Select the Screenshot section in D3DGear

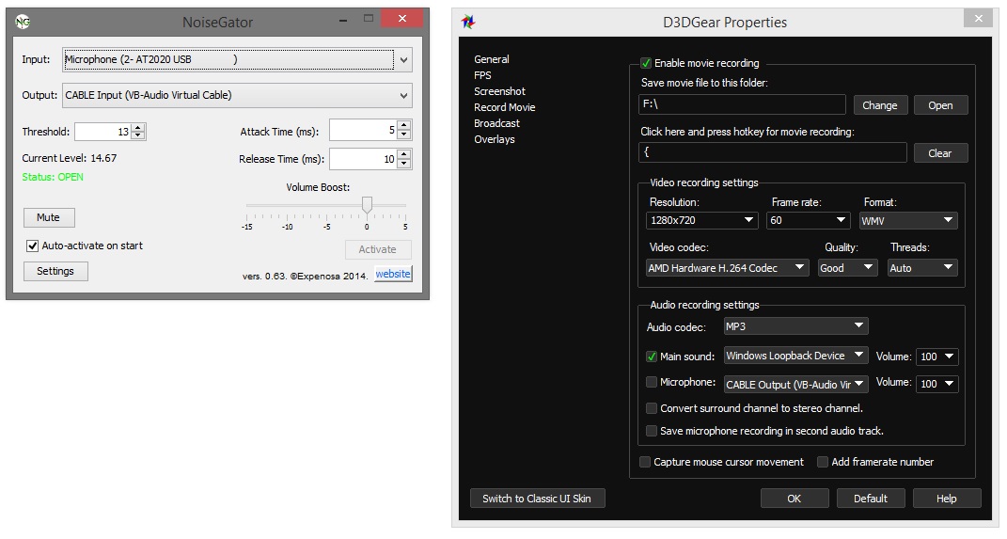[499, 91]
